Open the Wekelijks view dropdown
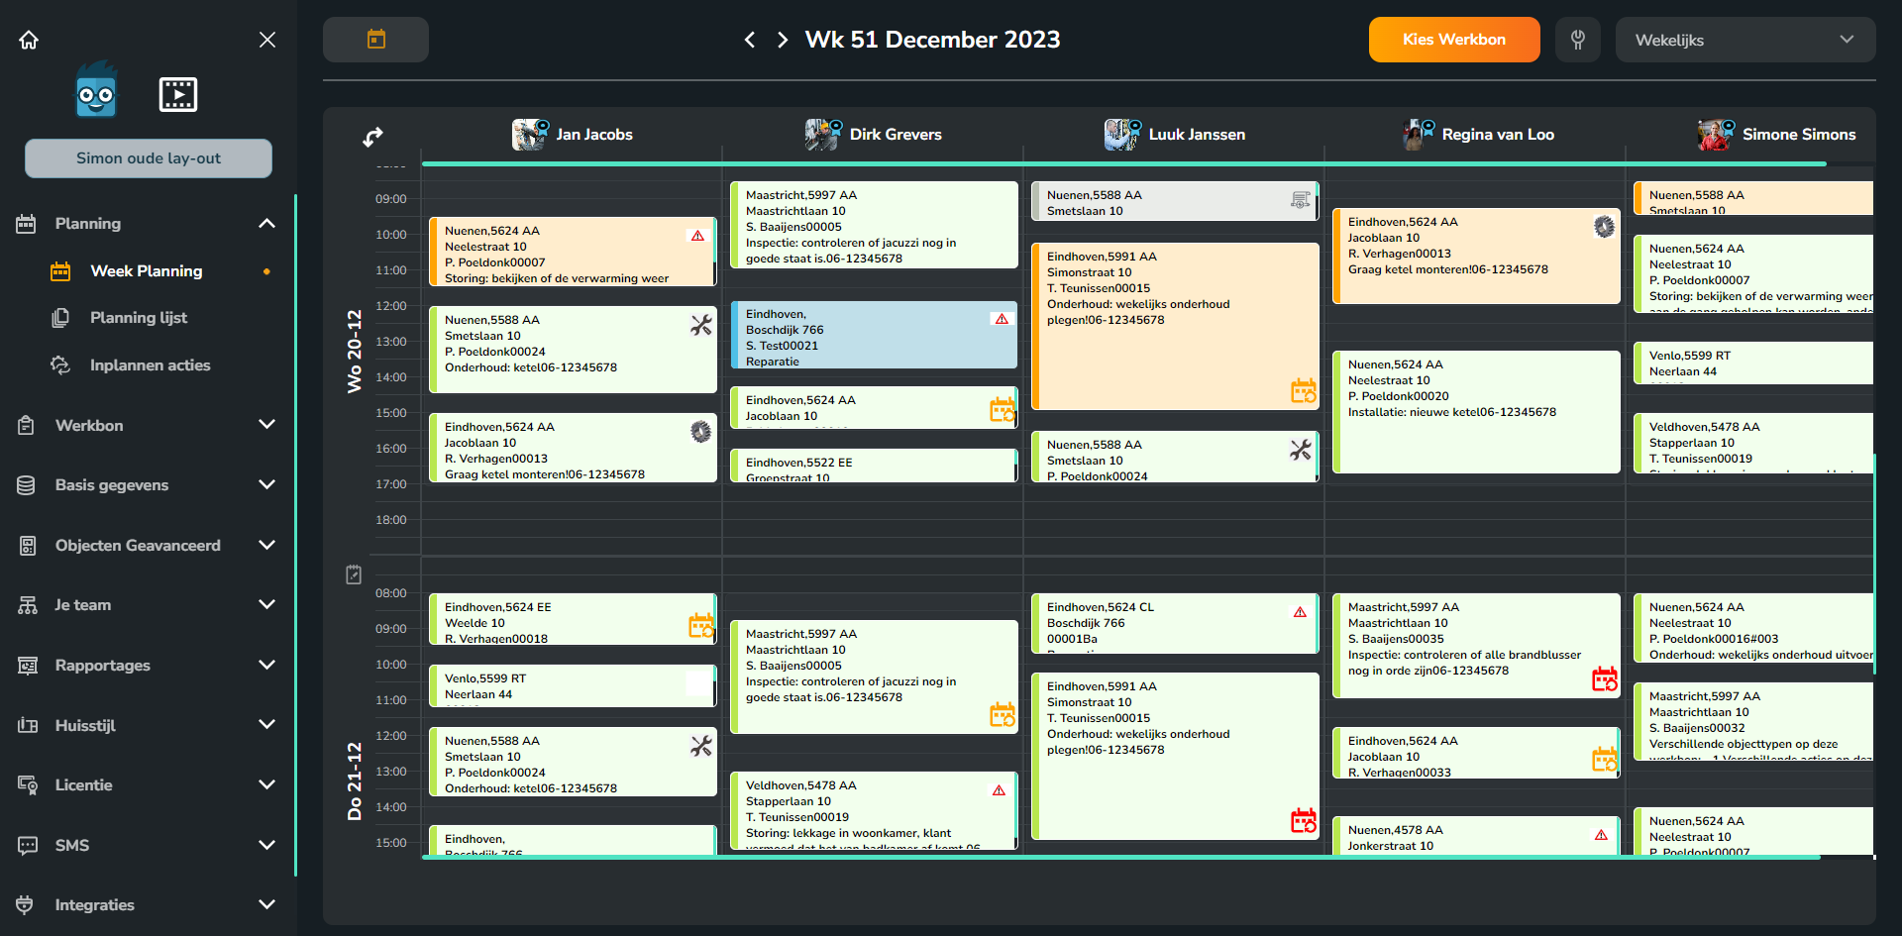 [x=1745, y=40]
